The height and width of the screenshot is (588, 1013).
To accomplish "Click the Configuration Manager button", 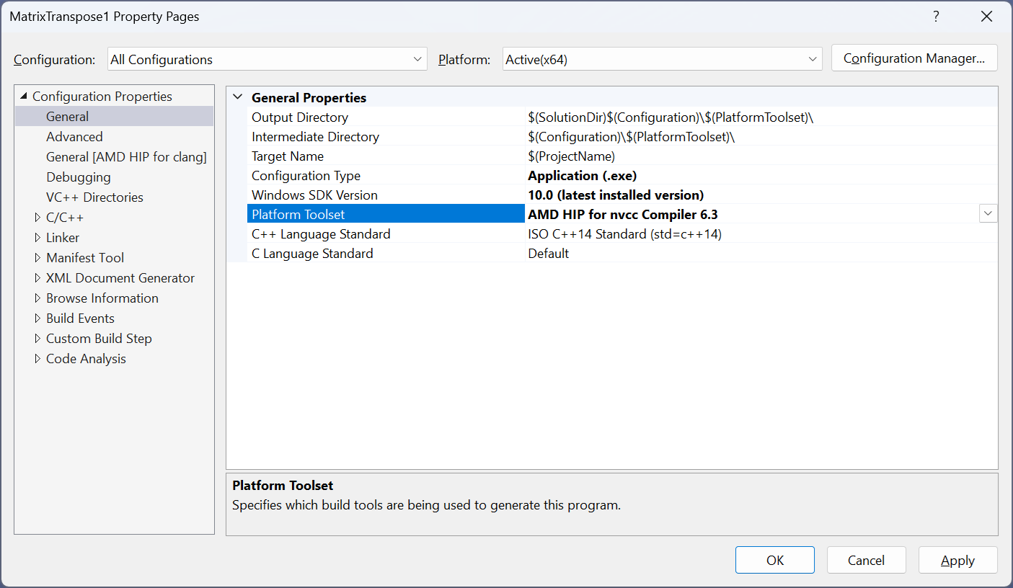I will click(914, 58).
